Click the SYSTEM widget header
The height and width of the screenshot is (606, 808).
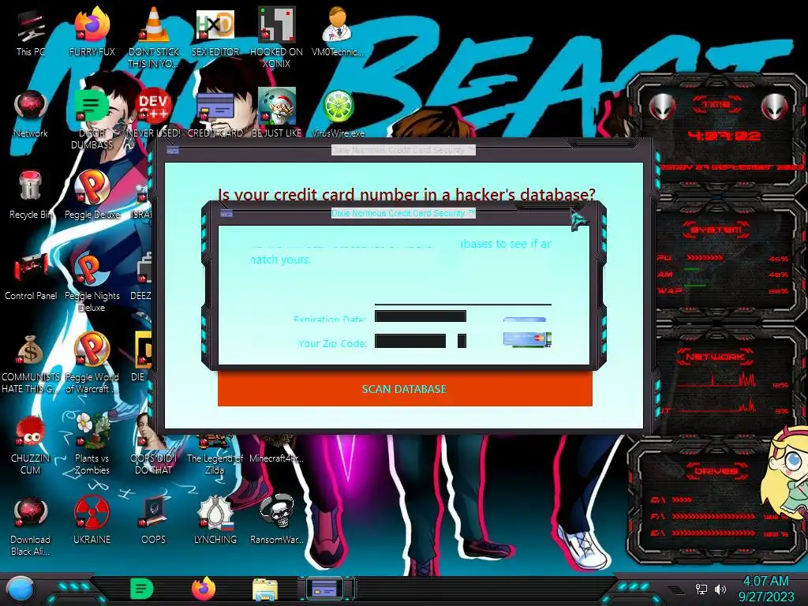[716, 230]
